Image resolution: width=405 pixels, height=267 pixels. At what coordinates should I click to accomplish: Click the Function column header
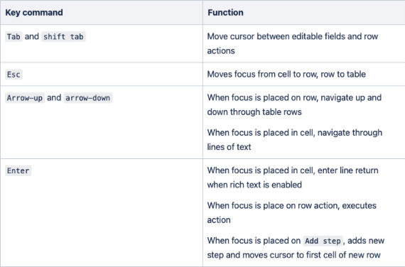(225, 12)
